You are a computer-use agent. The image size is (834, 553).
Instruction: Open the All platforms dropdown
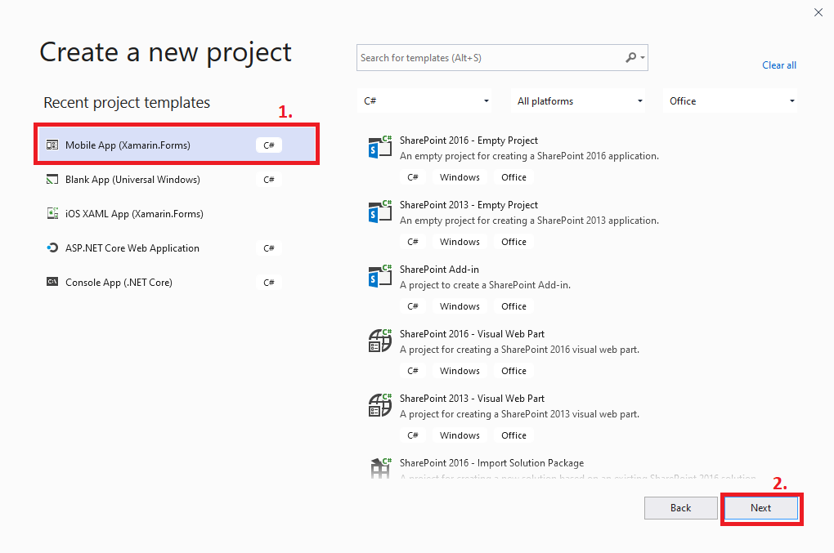point(578,100)
